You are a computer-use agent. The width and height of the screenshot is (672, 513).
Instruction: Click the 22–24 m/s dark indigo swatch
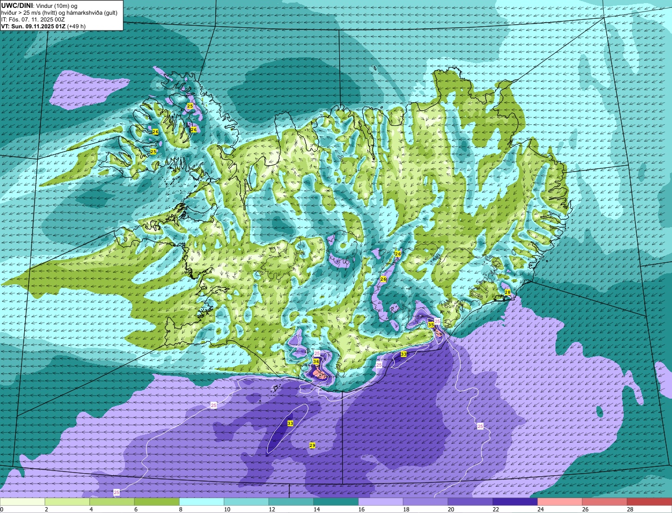tap(515, 502)
